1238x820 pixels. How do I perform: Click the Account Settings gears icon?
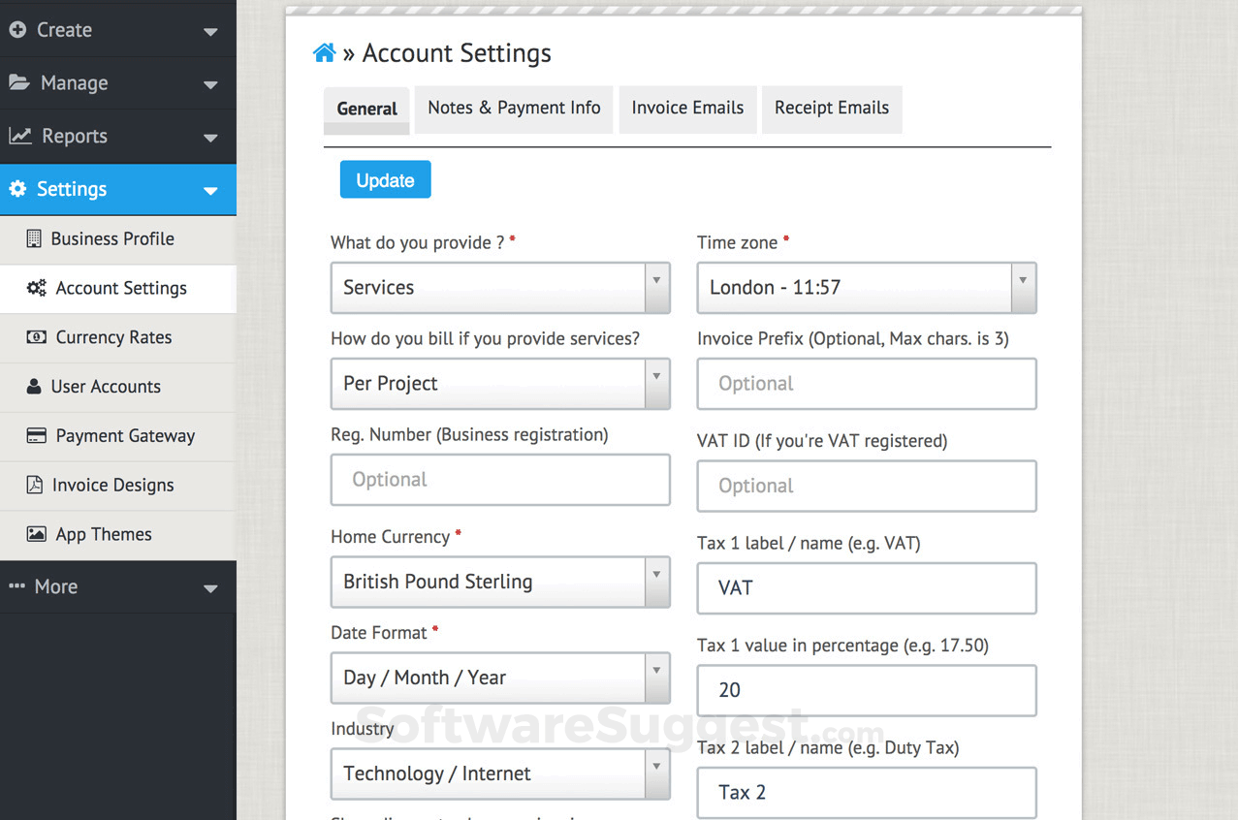pyautogui.click(x=36, y=288)
